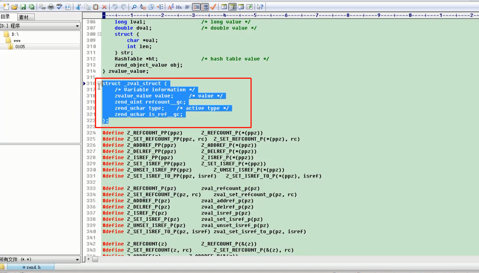Collapse the struct fold at line 308
Screen dimensions: 479x273
coord(99,34)
